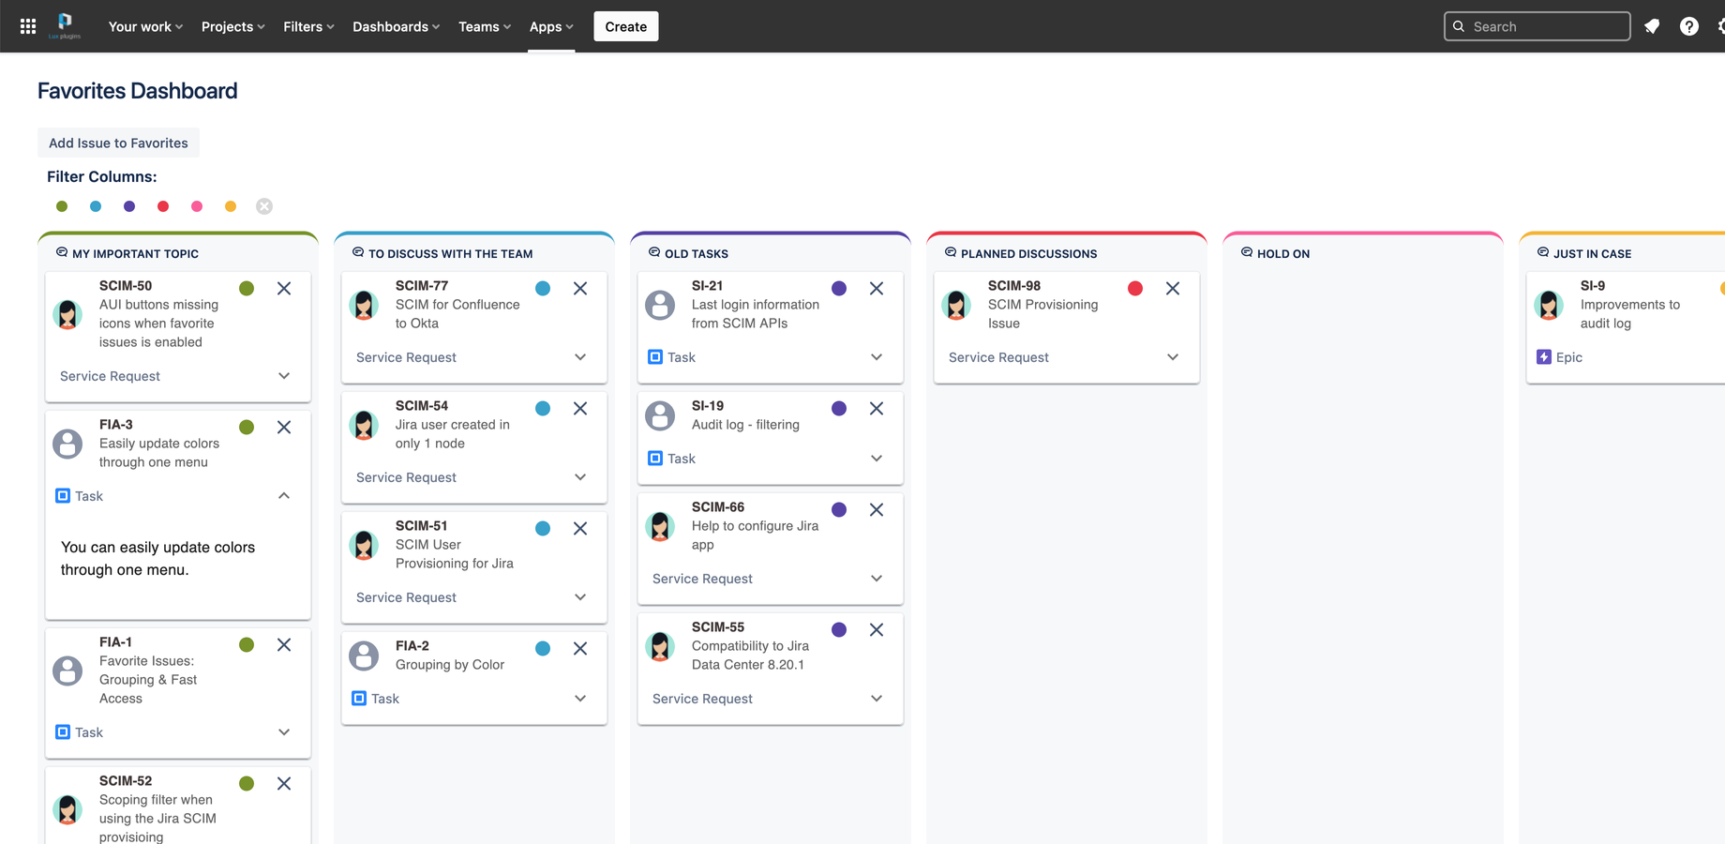The image size is (1725, 844).
Task: Change the SCIM-50 green color dot
Action: pyautogui.click(x=247, y=289)
